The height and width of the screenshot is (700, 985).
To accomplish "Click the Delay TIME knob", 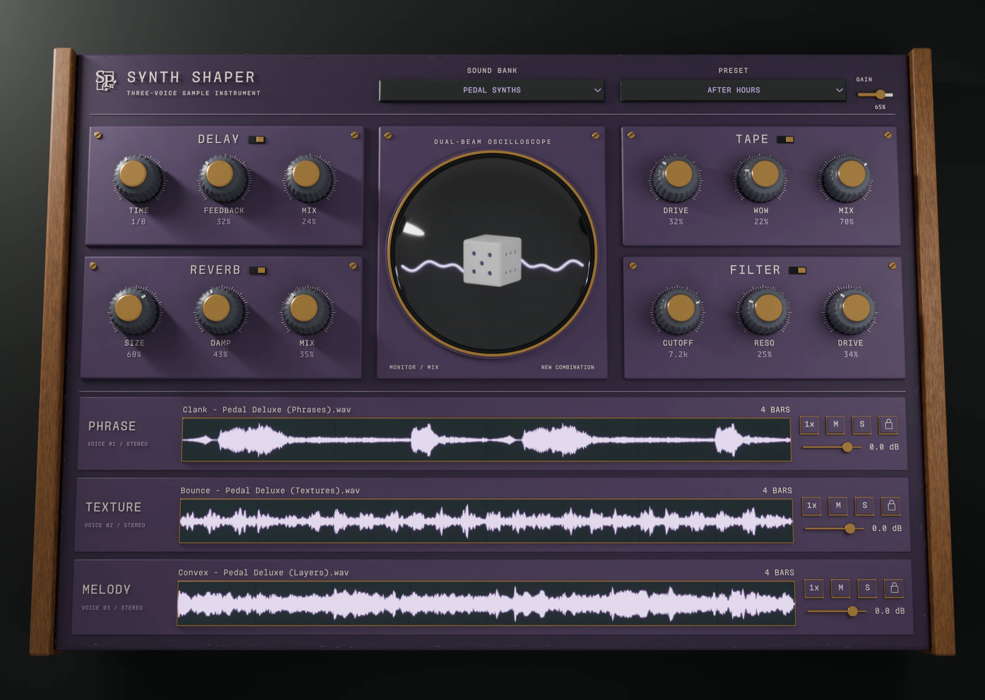I will 137,178.
